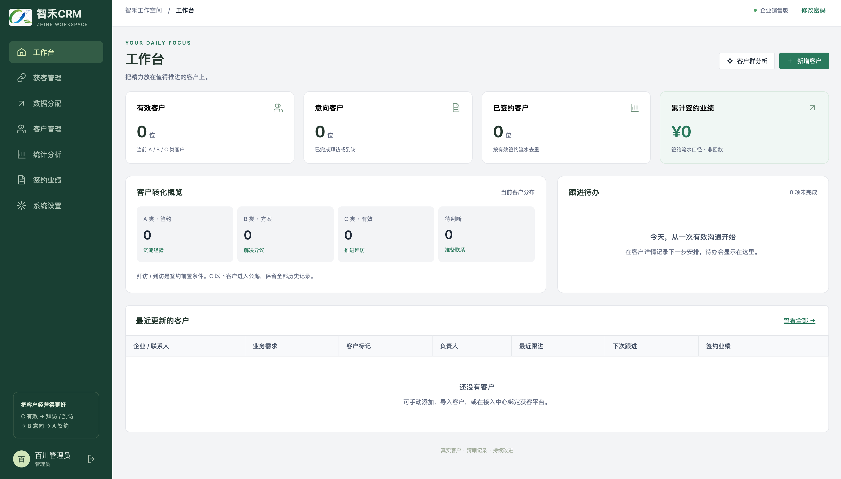Click the 0 项未完成 text

(x=803, y=192)
